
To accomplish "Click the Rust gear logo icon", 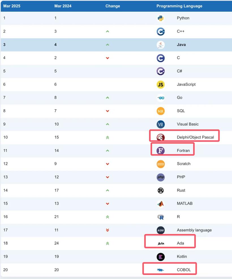I will pyautogui.click(x=160, y=190).
